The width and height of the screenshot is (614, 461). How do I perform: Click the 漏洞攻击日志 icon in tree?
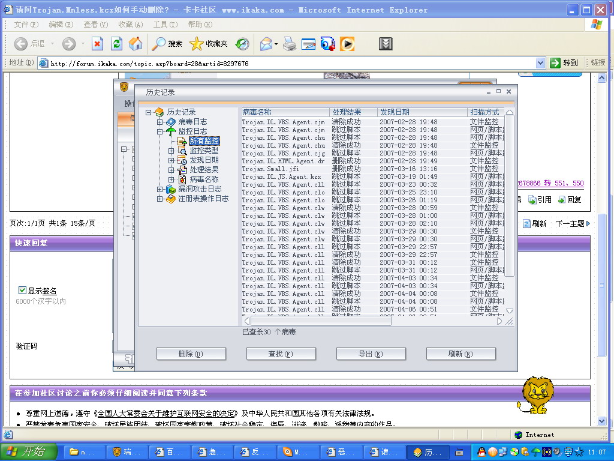click(171, 189)
